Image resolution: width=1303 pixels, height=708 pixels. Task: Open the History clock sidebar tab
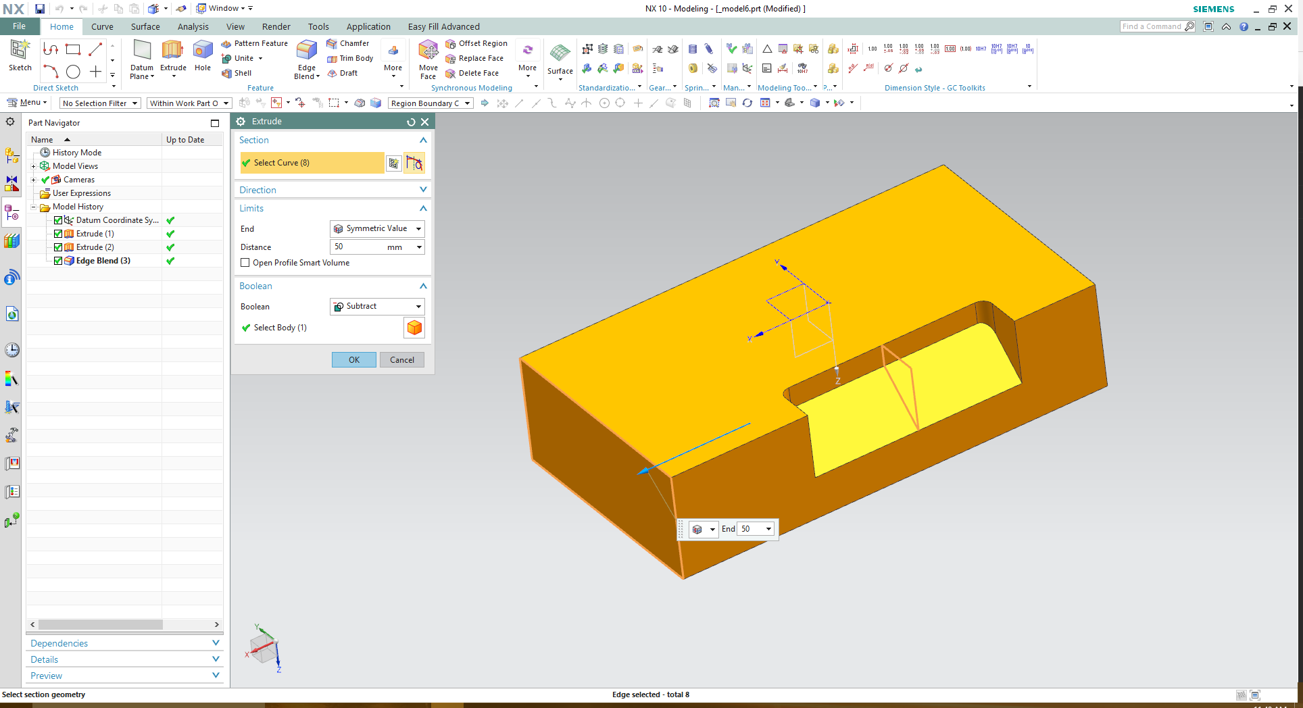pos(12,350)
